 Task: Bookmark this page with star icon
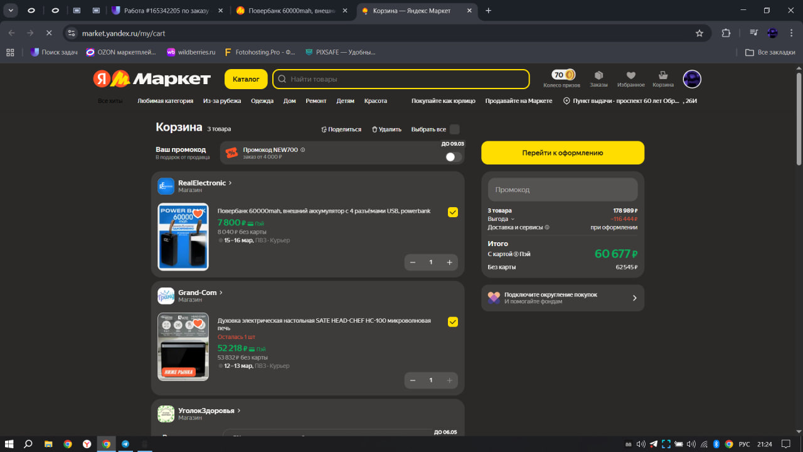pyautogui.click(x=699, y=33)
